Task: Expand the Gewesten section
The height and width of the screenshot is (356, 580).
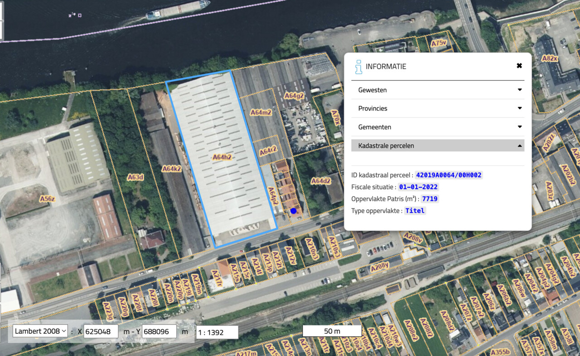Action: [438, 90]
